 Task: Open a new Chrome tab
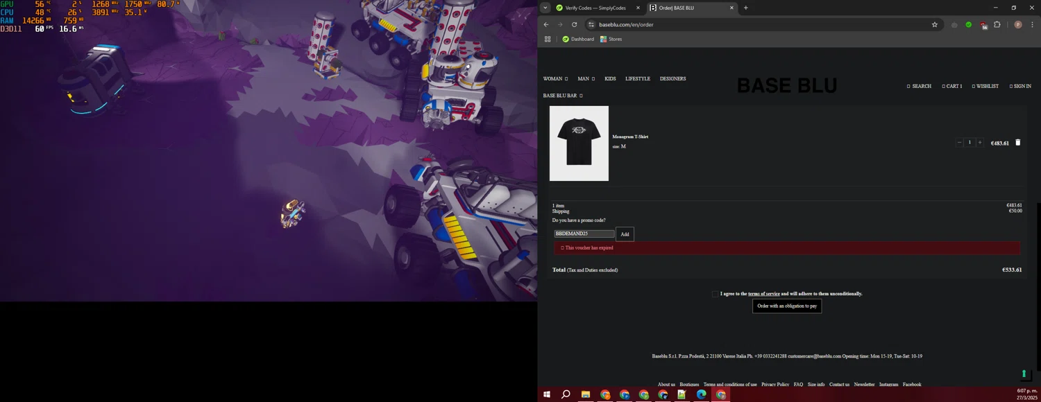click(x=746, y=8)
